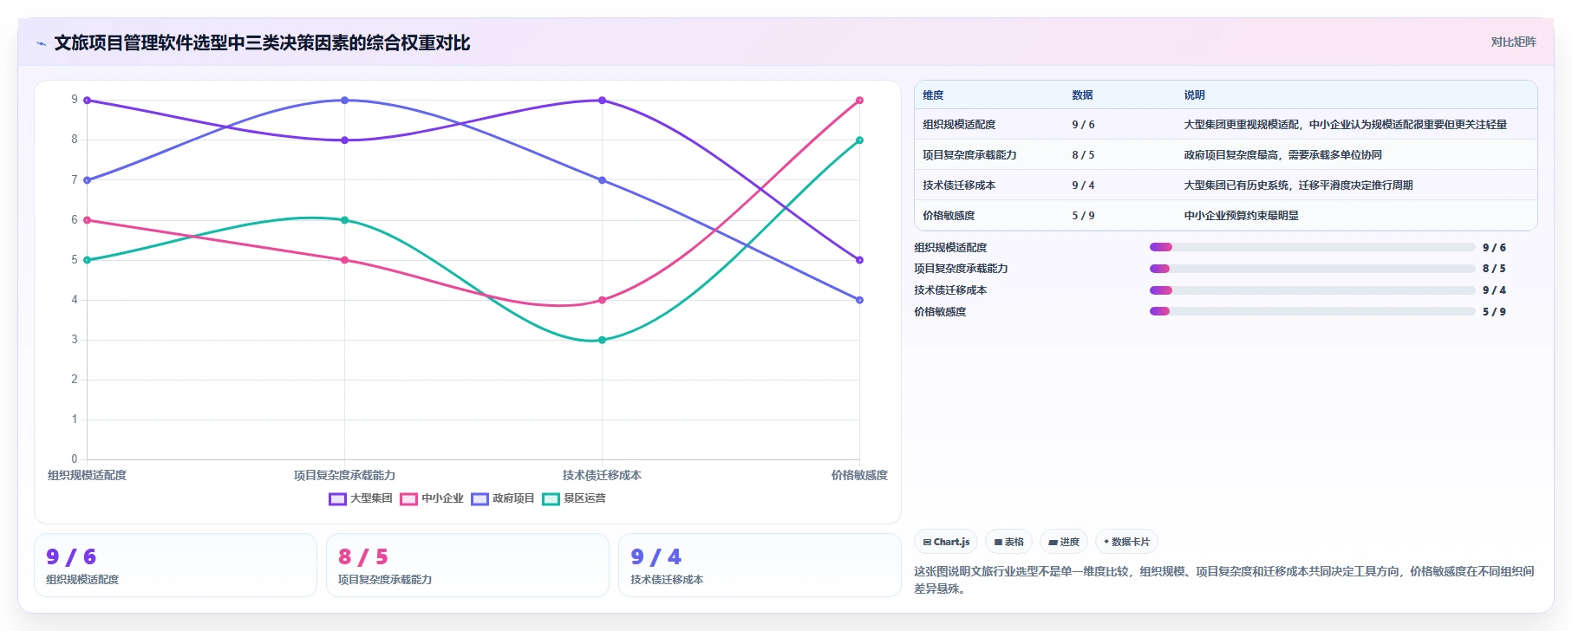Image resolution: width=1572 pixels, height=631 pixels.
Task: Click the 价格敏感度 x-axis label
Action: tap(859, 475)
